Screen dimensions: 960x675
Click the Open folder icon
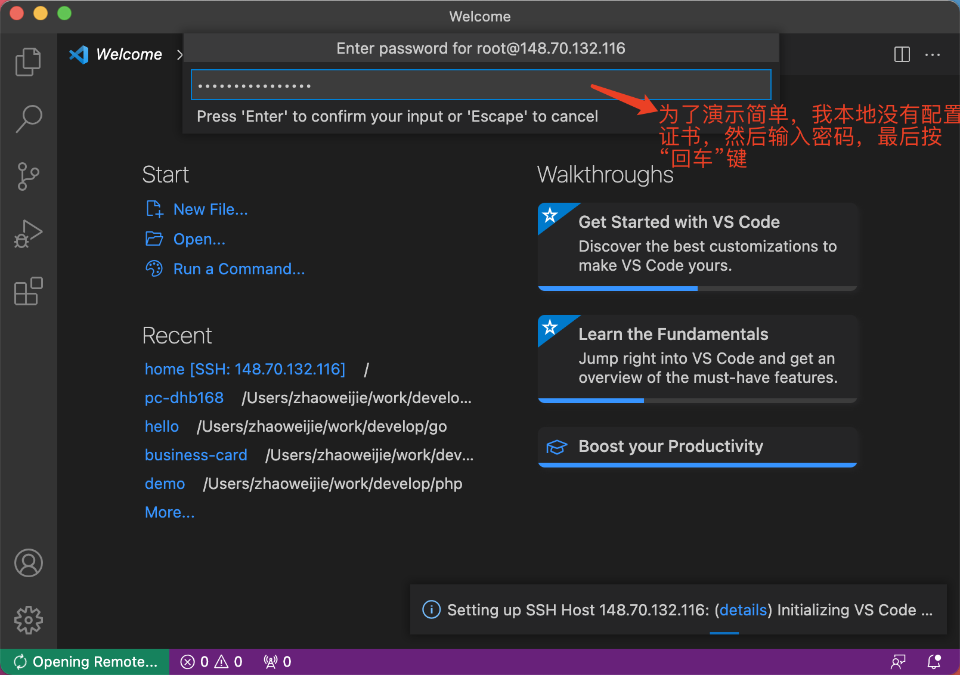154,239
